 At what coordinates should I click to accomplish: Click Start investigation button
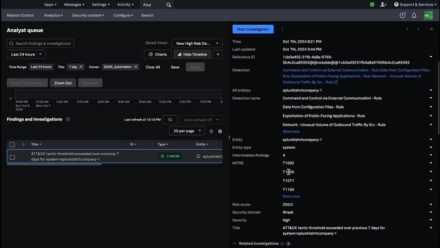point(253,29)
